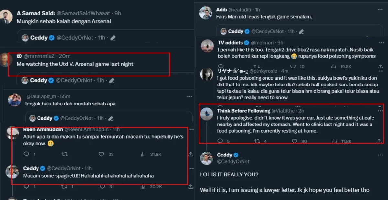Like Ceddy's "Macam some spaghetti" reply
This screenshot has width=388, height=200.
tap(102, 186)
